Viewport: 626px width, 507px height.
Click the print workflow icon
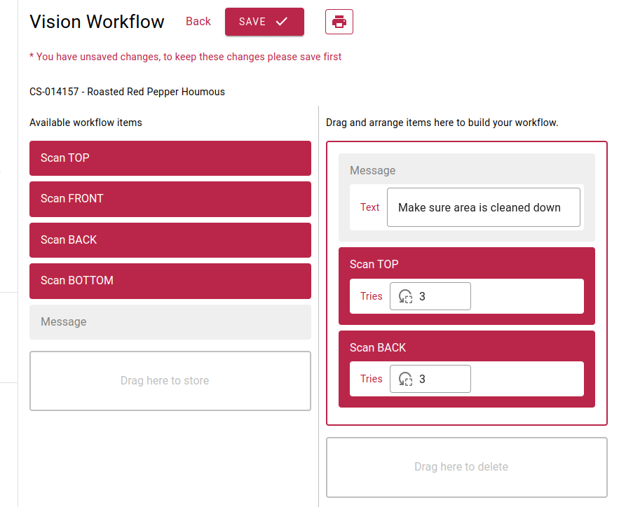tap(339, 22)
